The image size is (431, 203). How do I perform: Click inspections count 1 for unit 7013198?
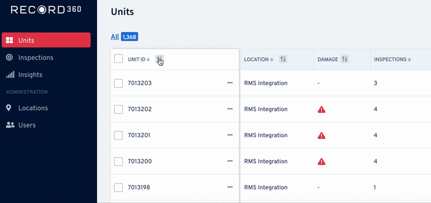click(375, 187)
